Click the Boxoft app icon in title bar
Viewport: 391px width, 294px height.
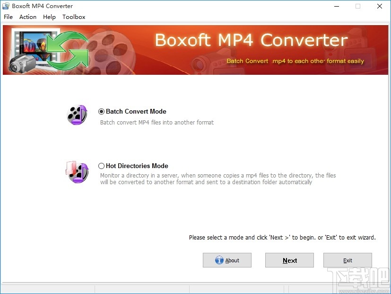coord(5,6)
